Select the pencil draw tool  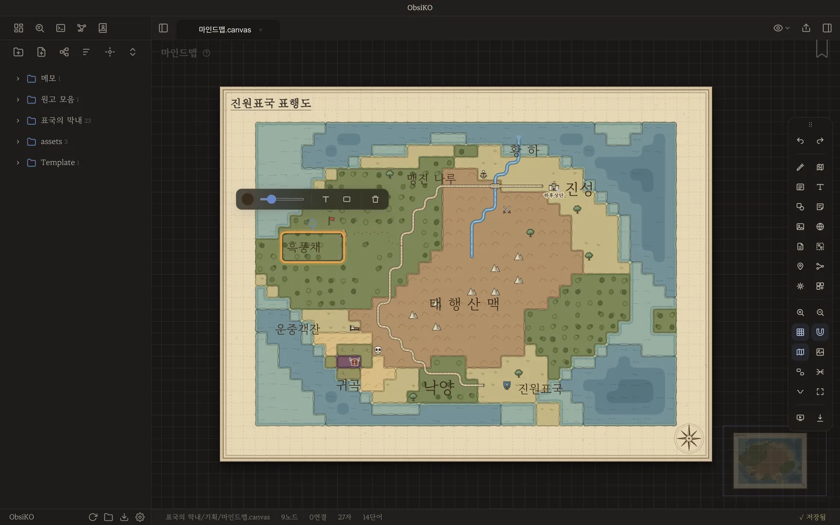800,167
